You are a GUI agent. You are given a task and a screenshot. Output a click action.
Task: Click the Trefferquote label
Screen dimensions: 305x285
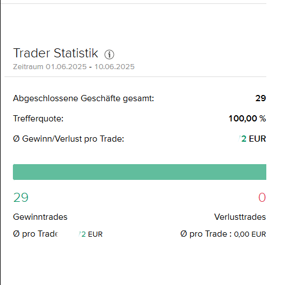click(38, 119)
